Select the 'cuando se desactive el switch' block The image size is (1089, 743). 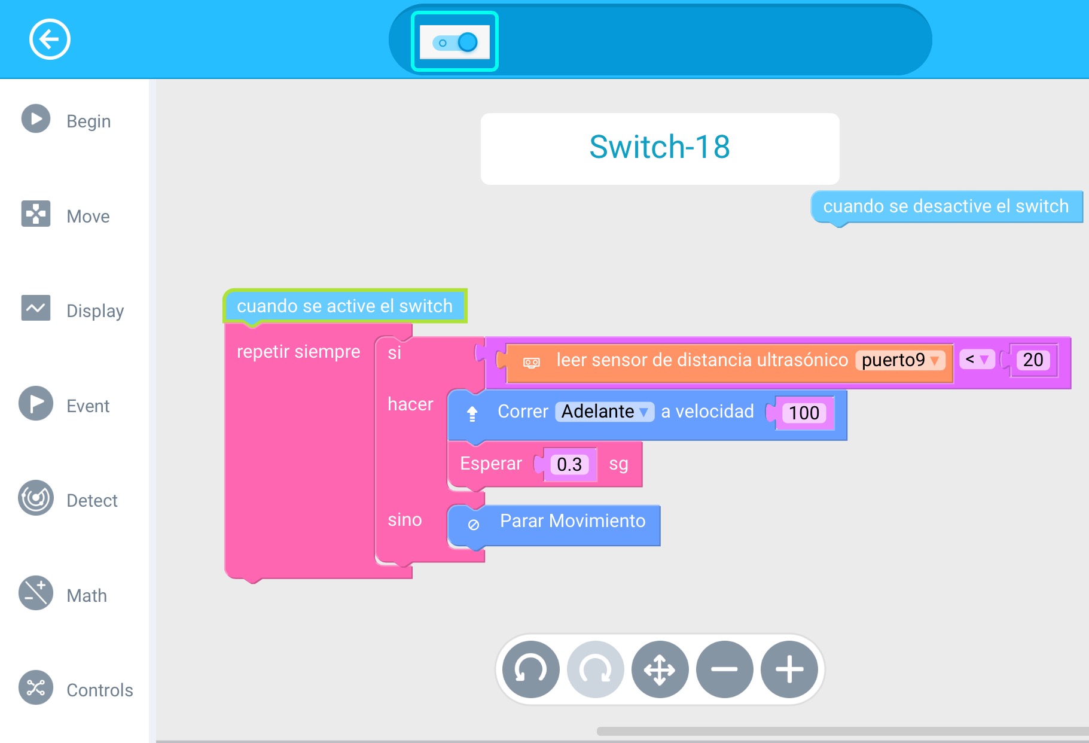[x=945, y=207]
